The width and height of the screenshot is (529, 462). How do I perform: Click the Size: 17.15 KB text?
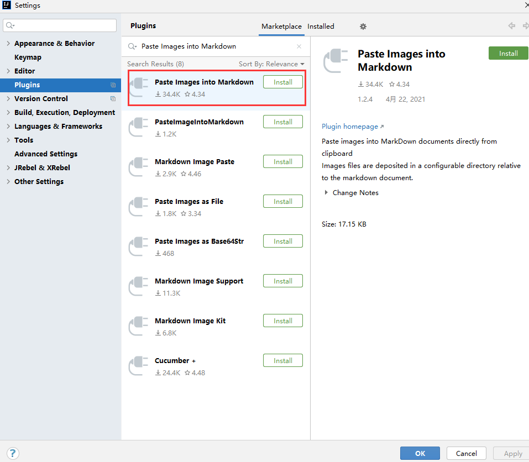[344, 224]
